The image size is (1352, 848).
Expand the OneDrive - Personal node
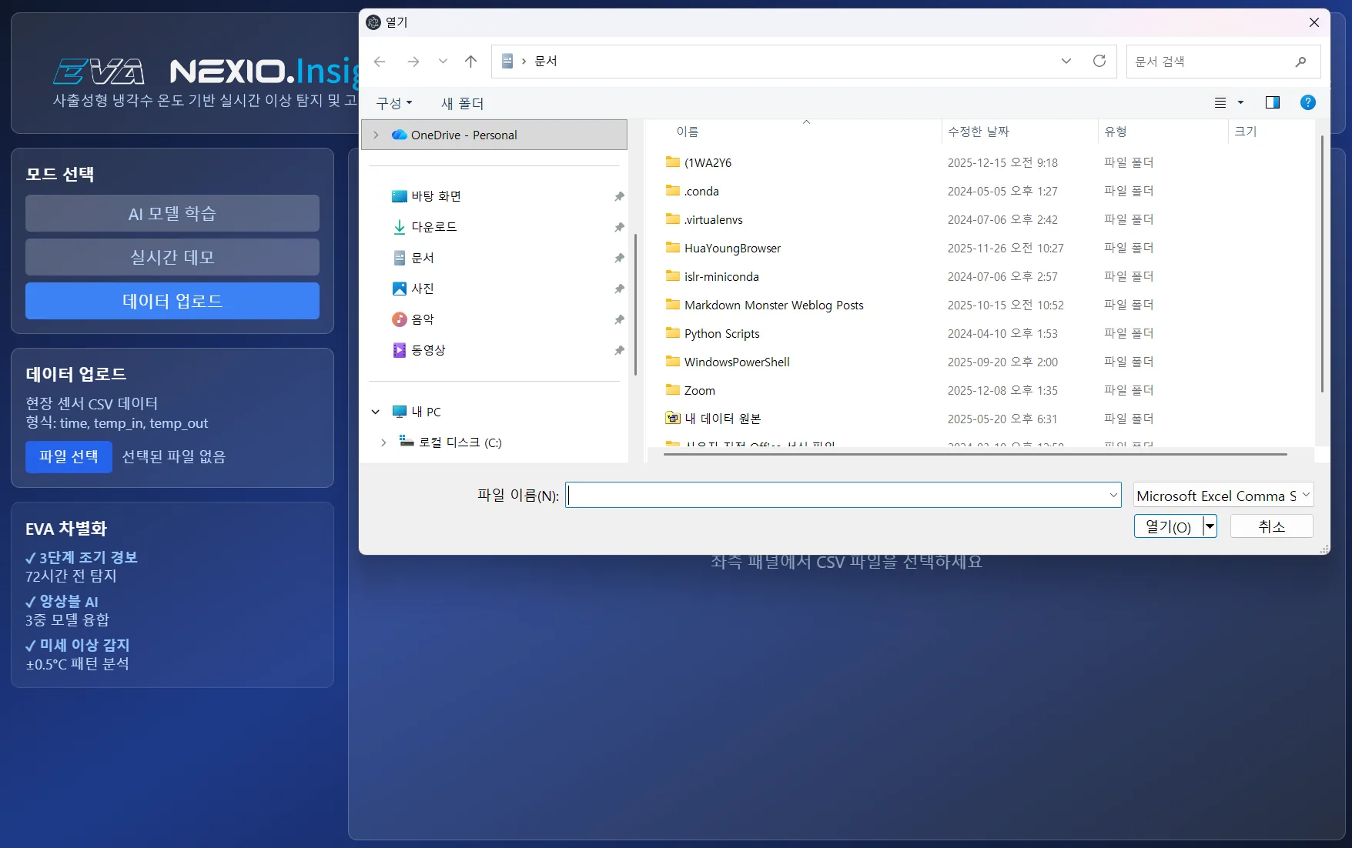click(x=376, y=135)
